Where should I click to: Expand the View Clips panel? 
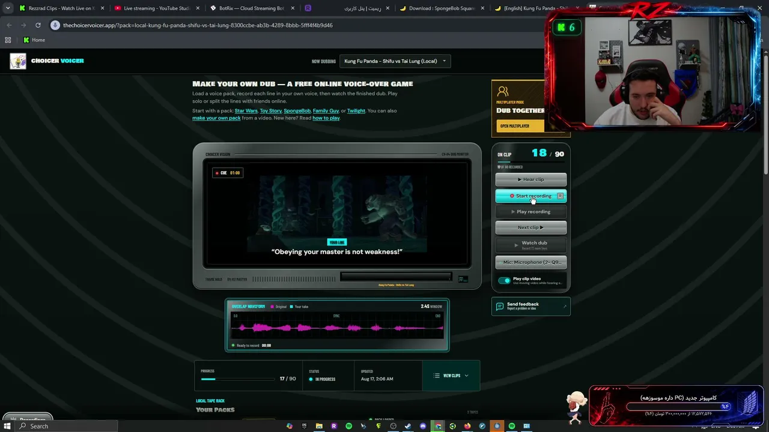[x=451, y=376]
